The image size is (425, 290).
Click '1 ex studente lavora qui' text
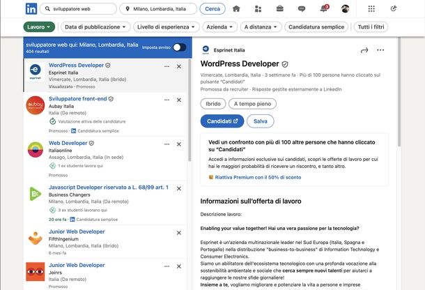(81, 166)
